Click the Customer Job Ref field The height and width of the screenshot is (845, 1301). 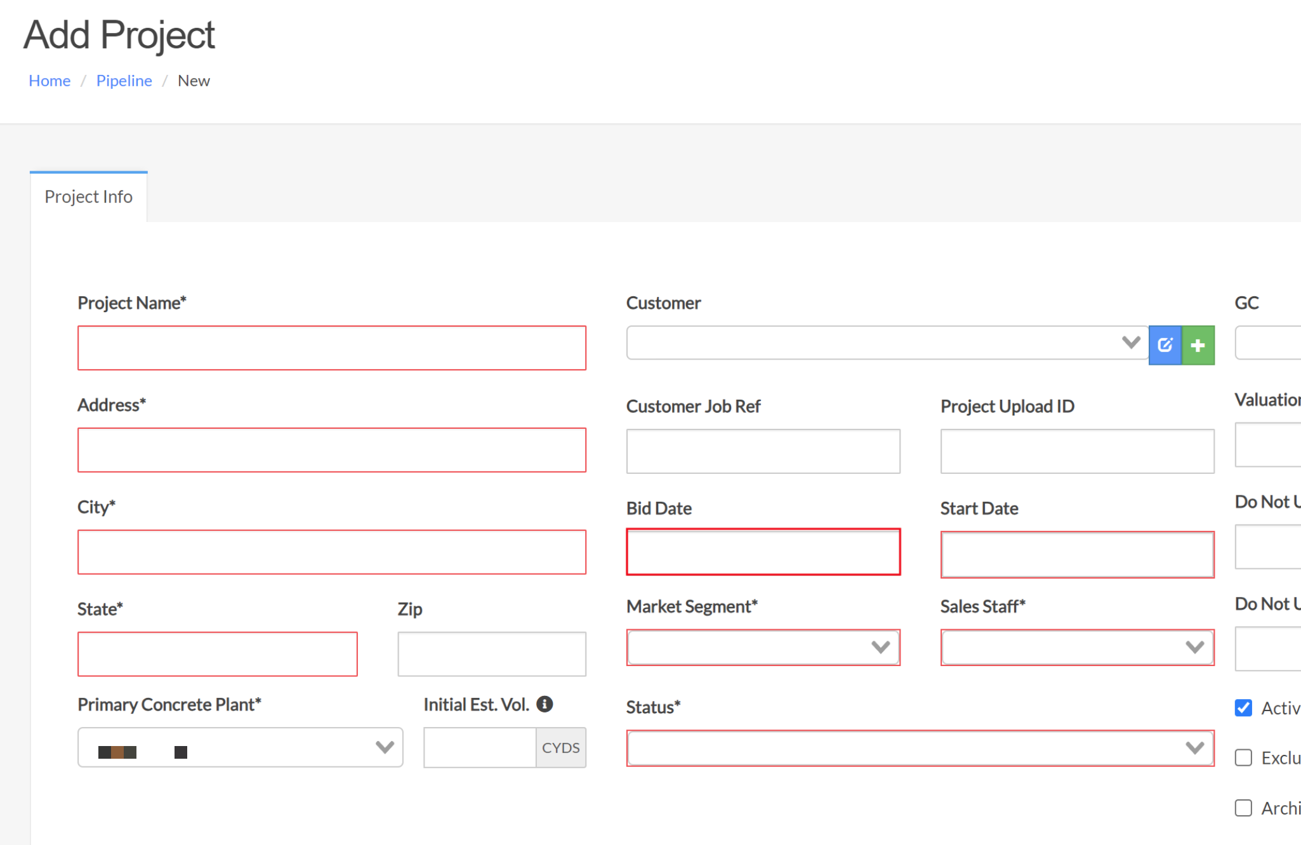click(763, 451)
